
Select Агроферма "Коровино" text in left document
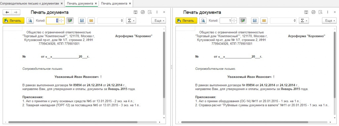134,36
